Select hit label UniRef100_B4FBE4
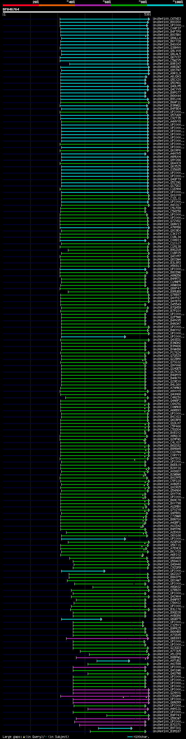 click(167, 109)
